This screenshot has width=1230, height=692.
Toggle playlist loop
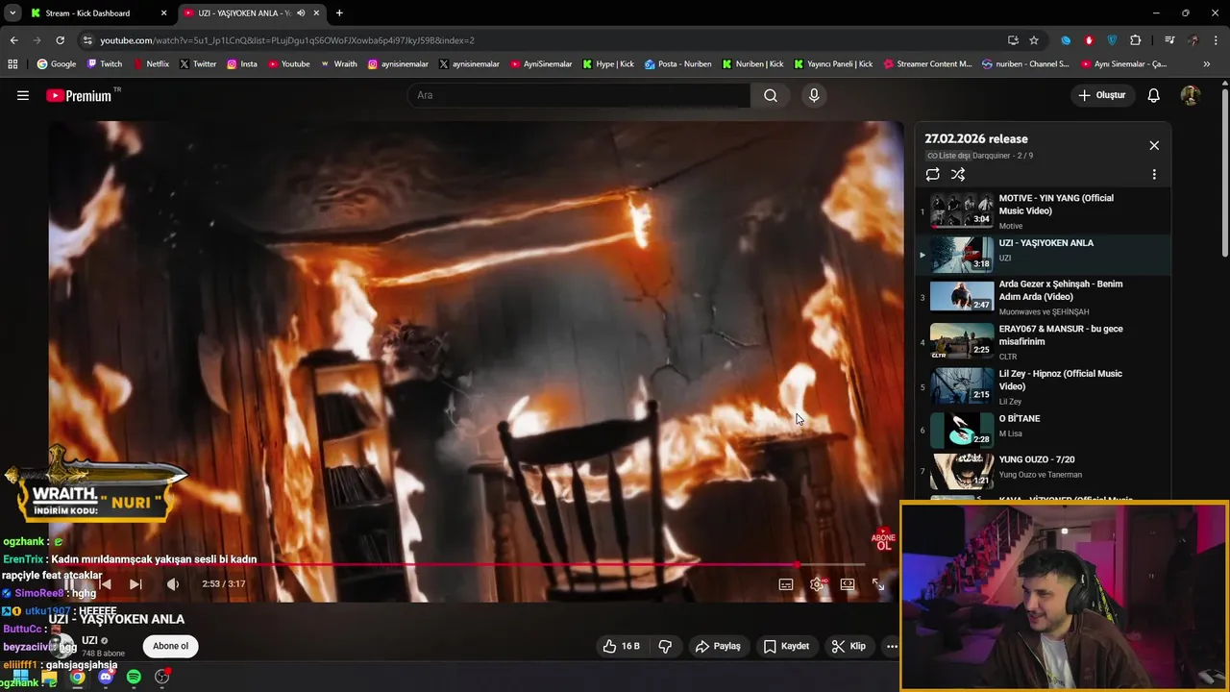[x=932, y=174]
